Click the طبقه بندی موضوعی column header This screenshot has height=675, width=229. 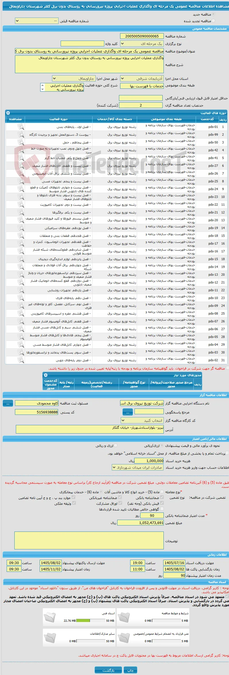[166, 119]
